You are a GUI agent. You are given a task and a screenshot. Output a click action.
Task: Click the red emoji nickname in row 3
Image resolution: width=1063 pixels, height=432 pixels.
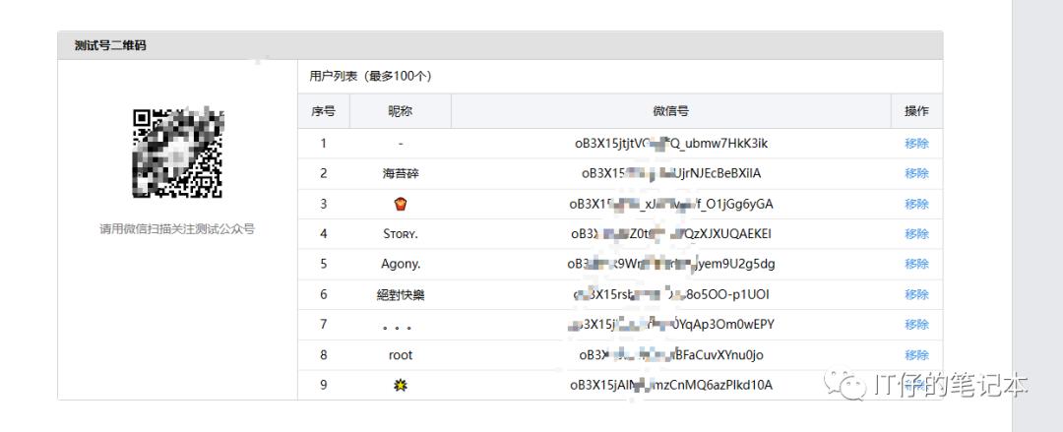401,204
